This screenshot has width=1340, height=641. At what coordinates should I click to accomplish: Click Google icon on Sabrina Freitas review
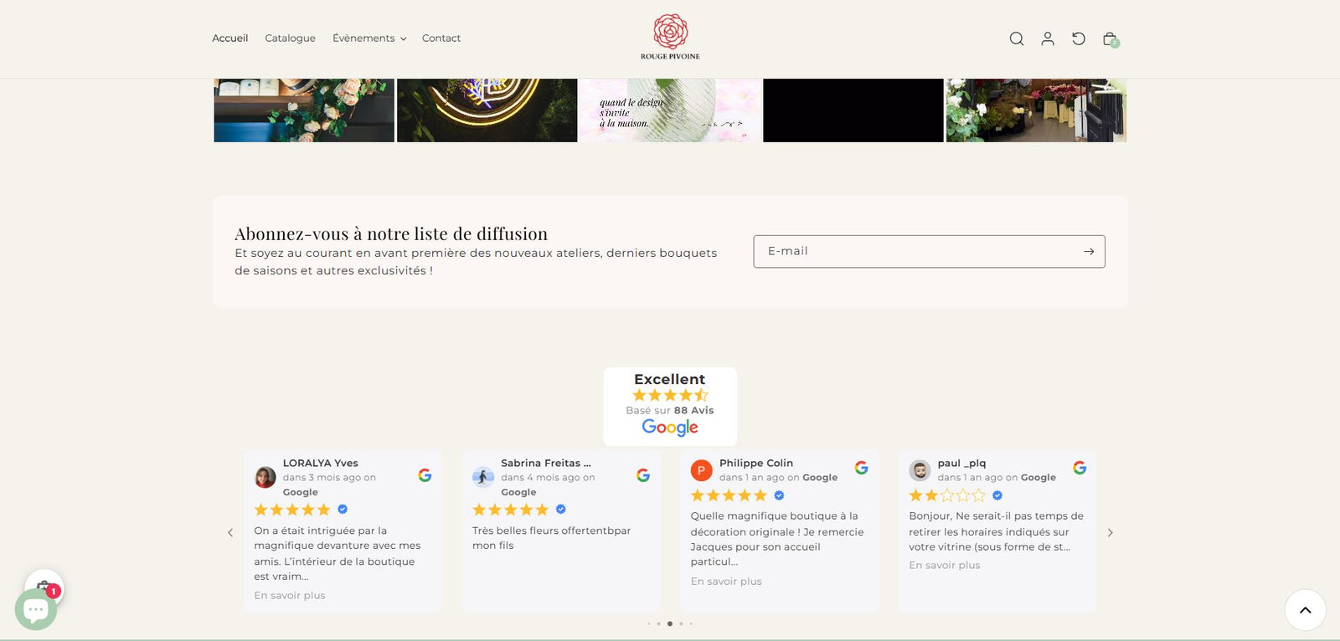(643, 474)
